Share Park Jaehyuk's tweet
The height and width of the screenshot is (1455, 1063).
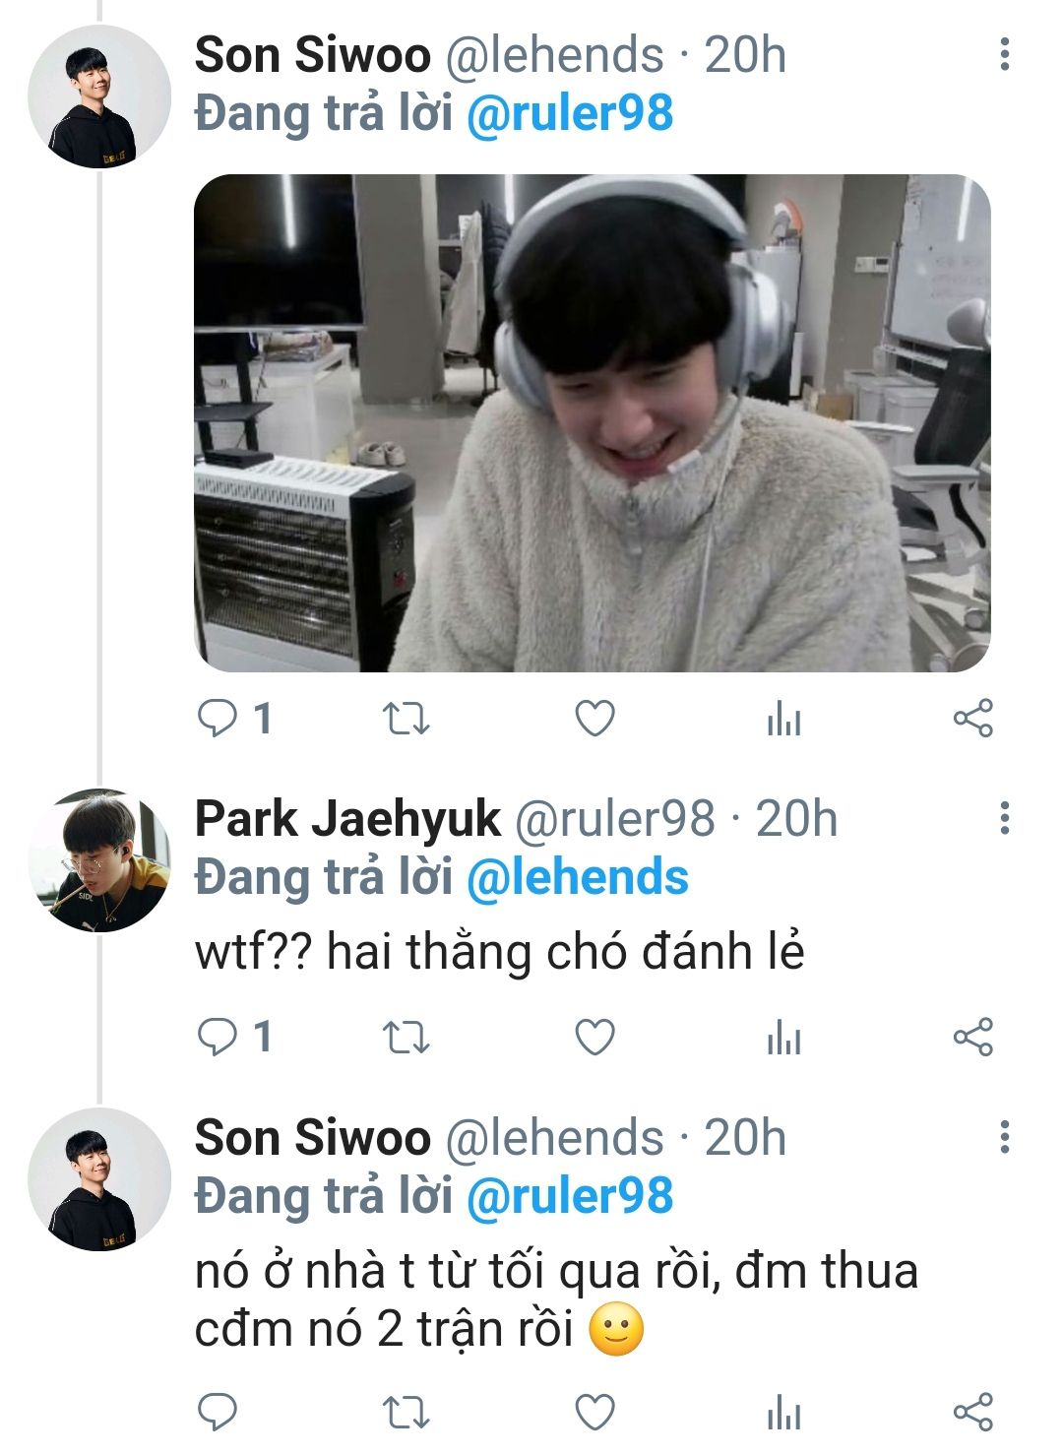click(x=972, y=1038)
